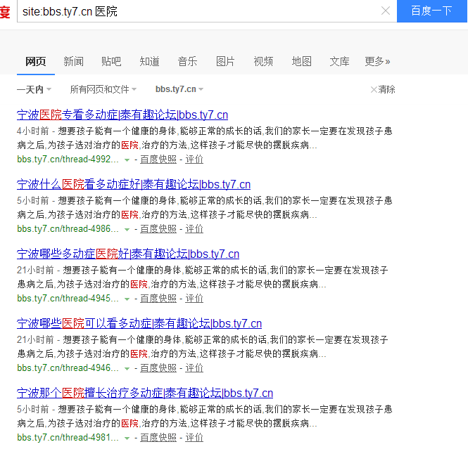Click the URL bbs.ty7.cn/thread-4986...
The image size is (468, 449).
(68, 229)
